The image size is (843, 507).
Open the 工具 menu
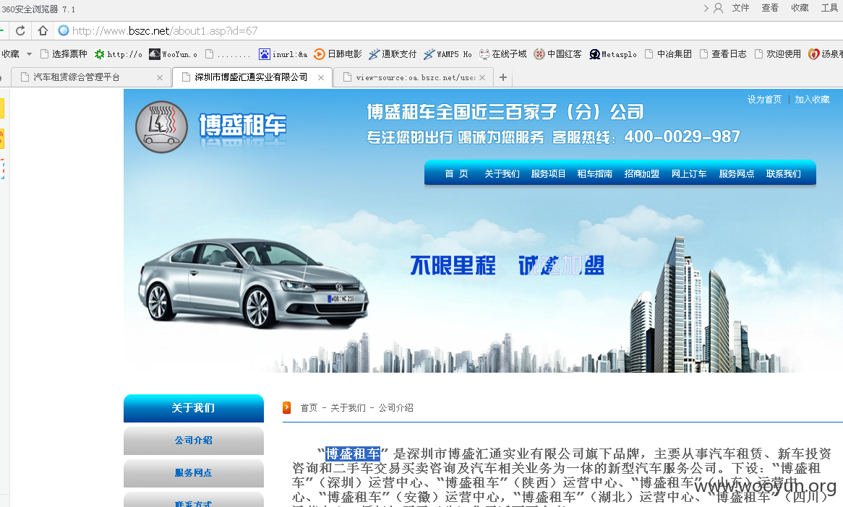pyautogui.click(x=829, y=8)
